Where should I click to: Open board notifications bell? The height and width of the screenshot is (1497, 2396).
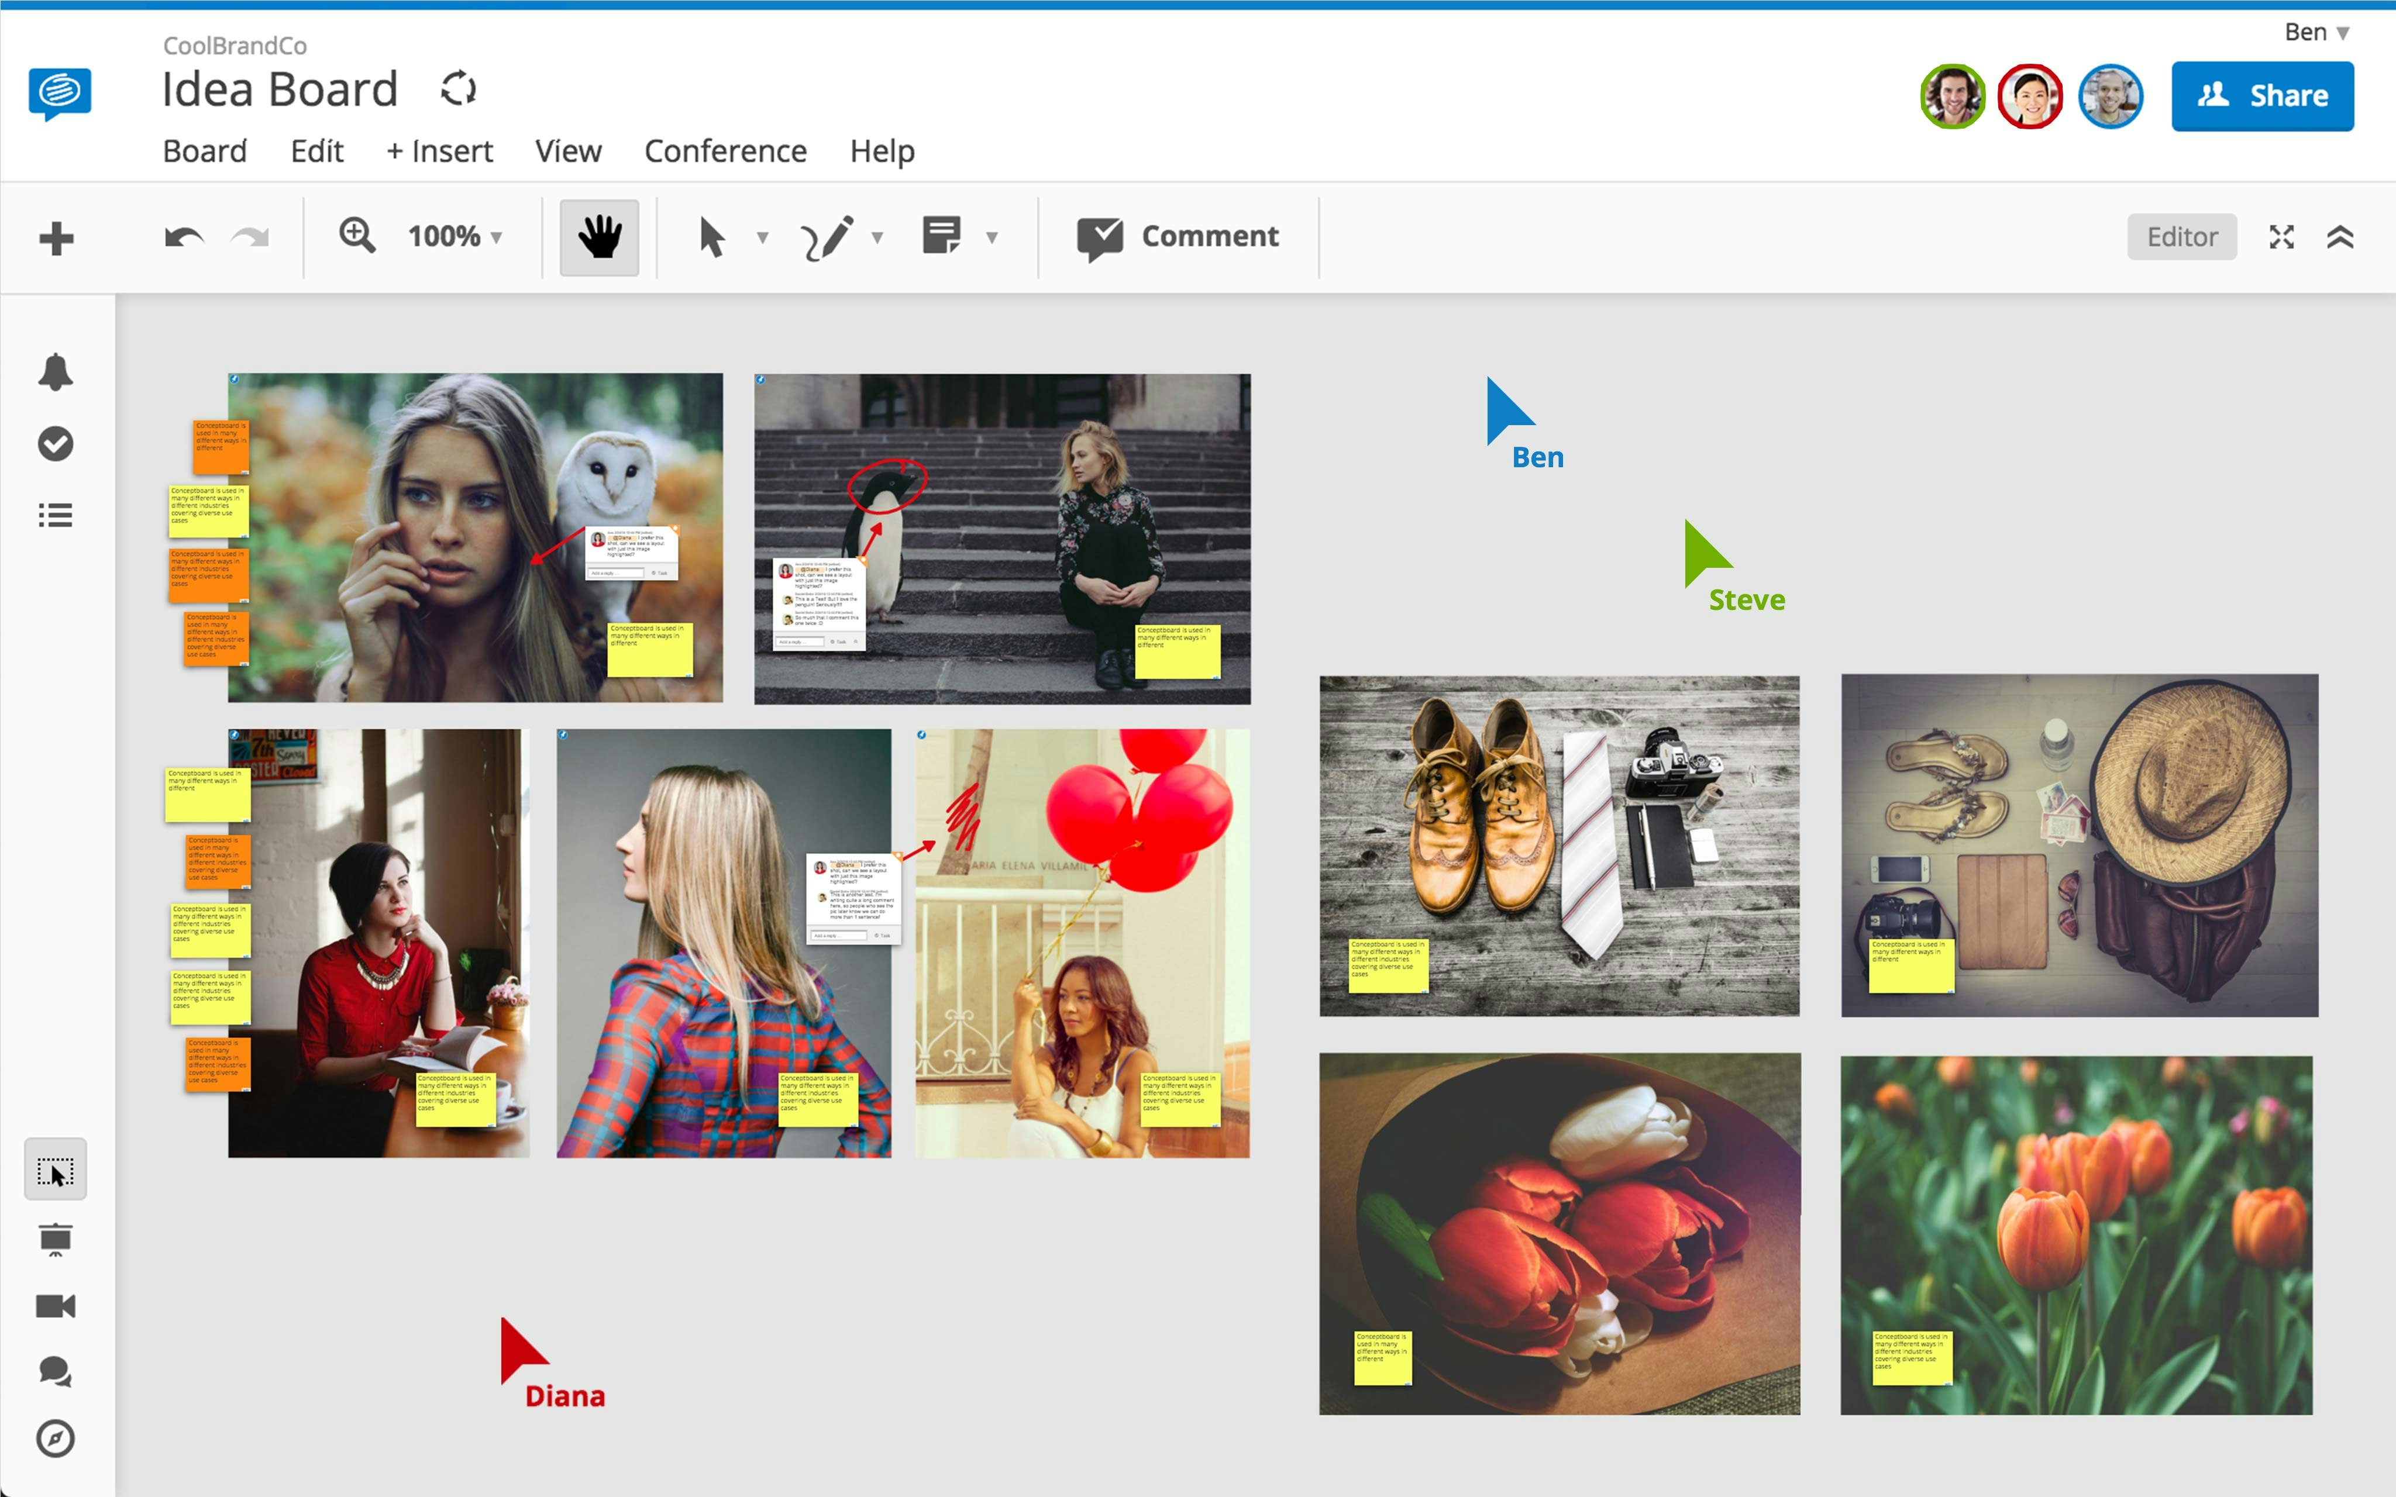click(56, 371)
